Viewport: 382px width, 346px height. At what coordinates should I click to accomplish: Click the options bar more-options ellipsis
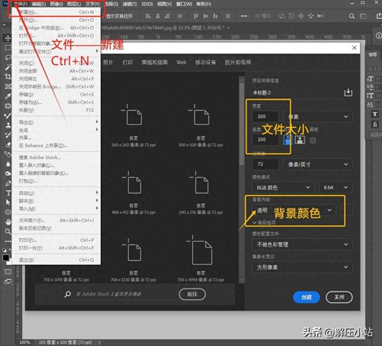244,16
